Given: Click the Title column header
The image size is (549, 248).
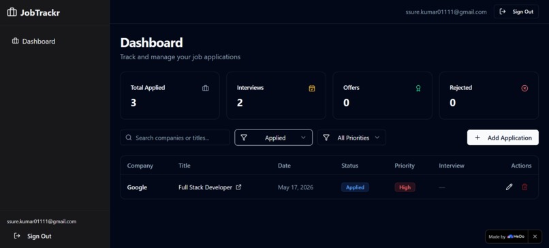Looking at the screenshot, I should [185, 166].
